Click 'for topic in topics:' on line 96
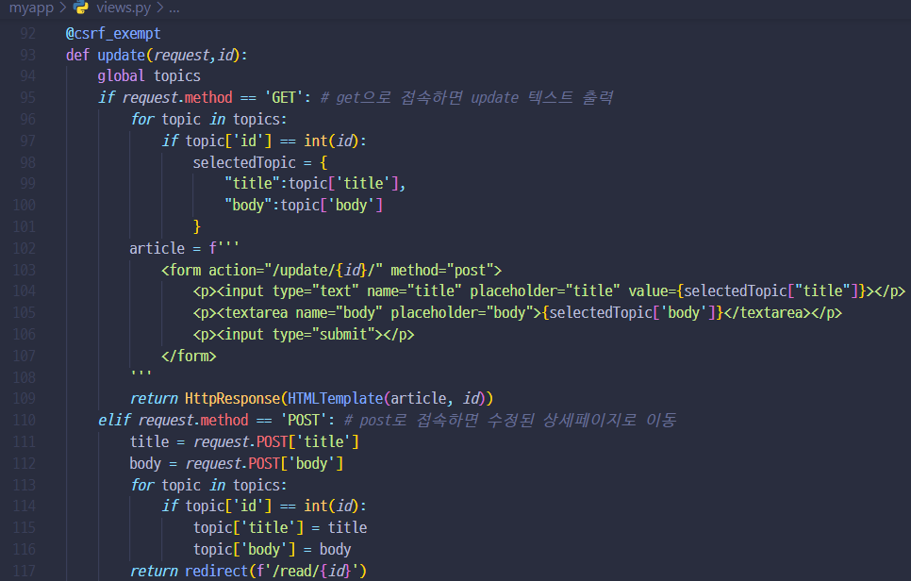911x581 pixels. (x=208, y=119)
